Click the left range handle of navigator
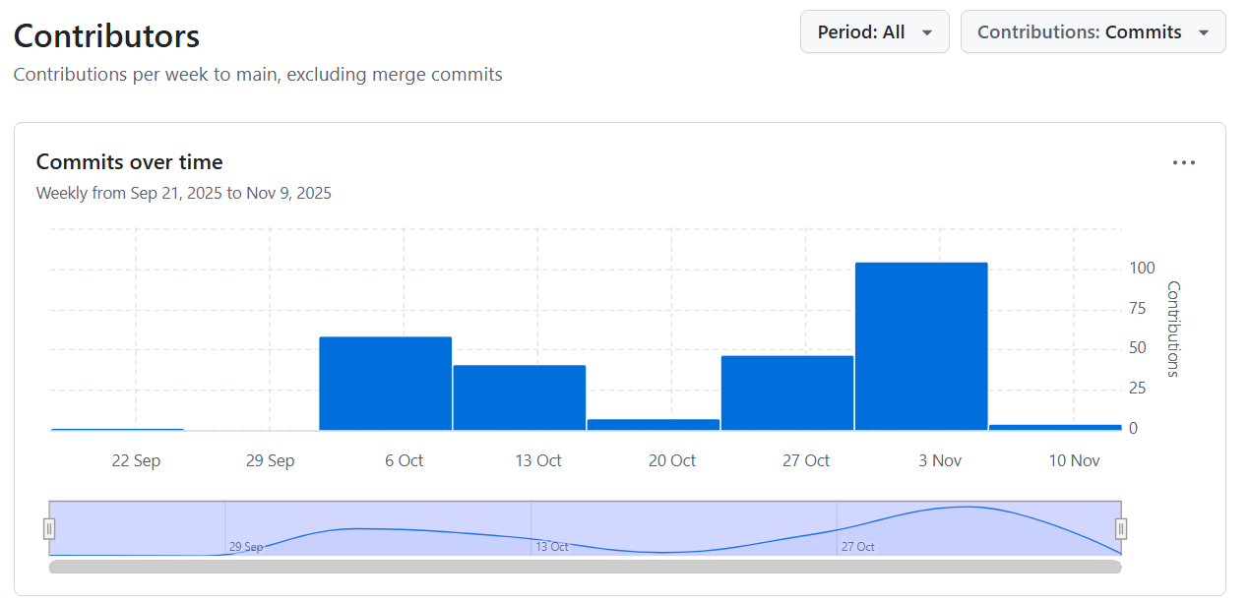 (49, 529)
